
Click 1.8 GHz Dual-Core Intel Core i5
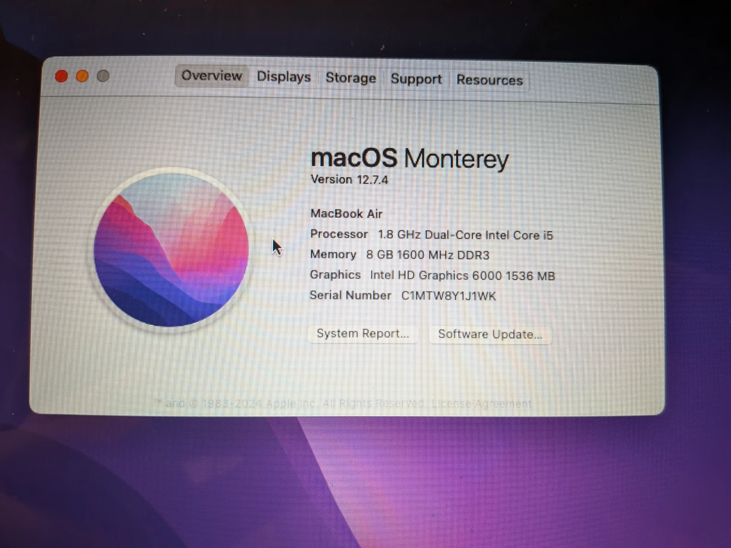tap(465, 235)
